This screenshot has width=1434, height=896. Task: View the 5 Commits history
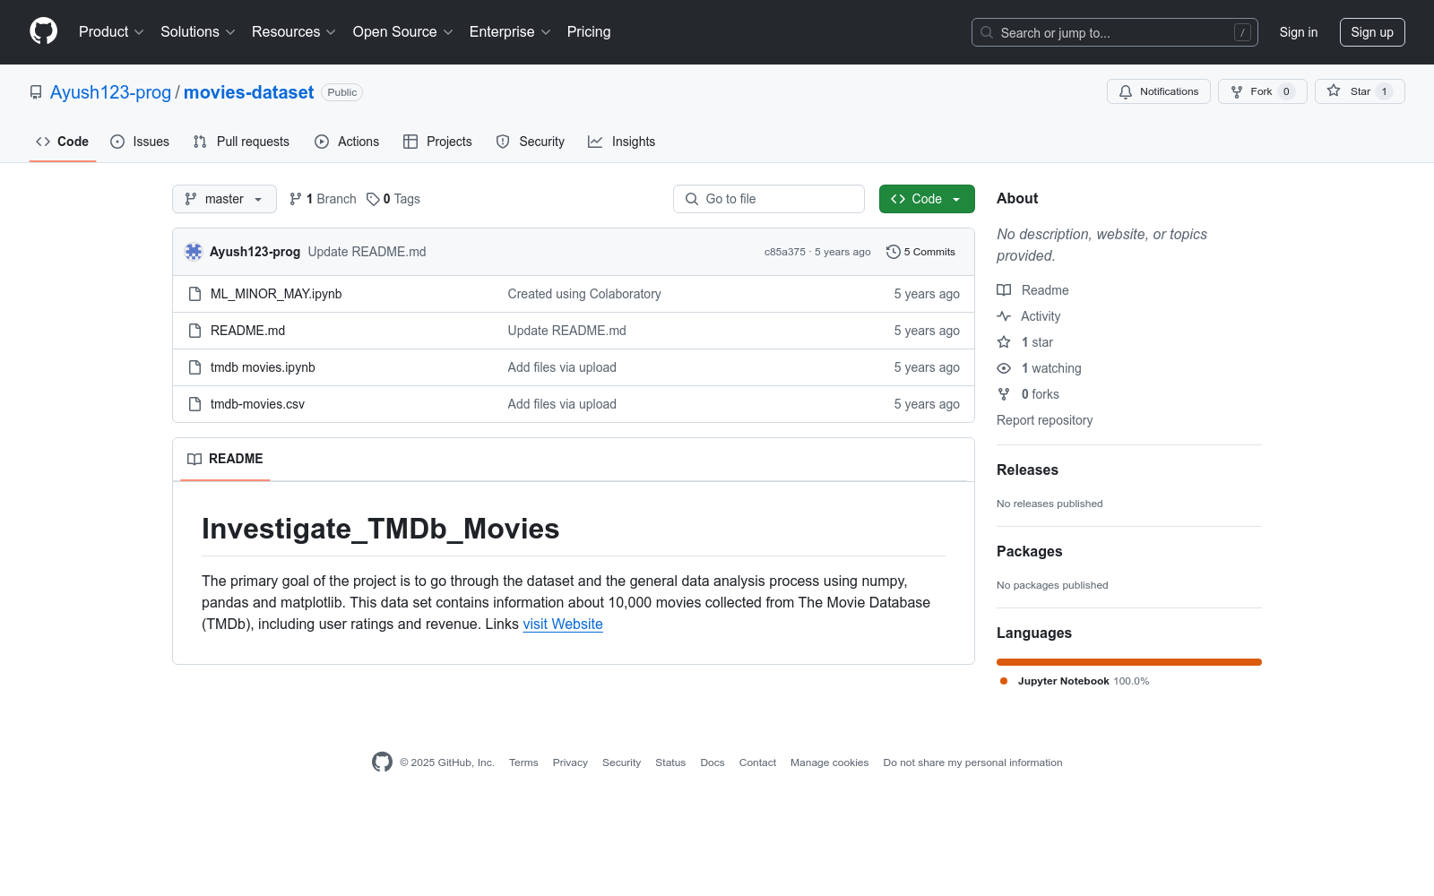[x=920, y=252]
